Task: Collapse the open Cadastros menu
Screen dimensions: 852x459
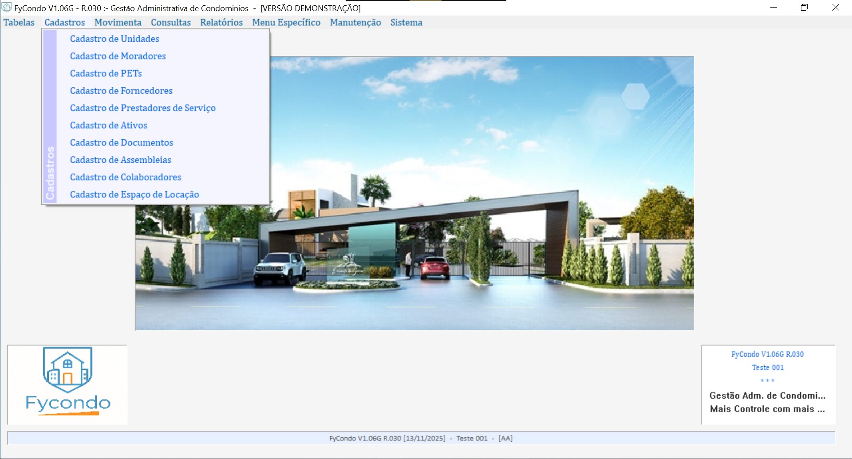Action: pos(64,23)
